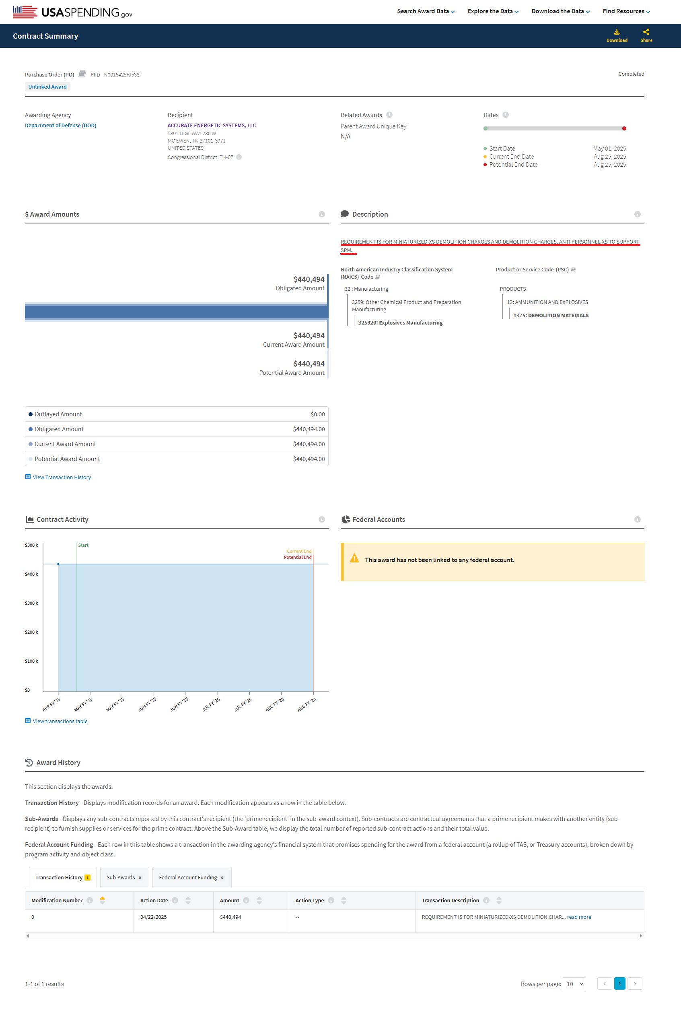Click the Share icon
The height and width of the screenshot is (1009, 681).
[646, 32]
